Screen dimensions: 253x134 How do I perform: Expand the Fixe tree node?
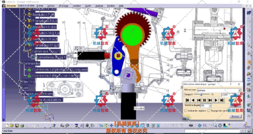[20, 82]
